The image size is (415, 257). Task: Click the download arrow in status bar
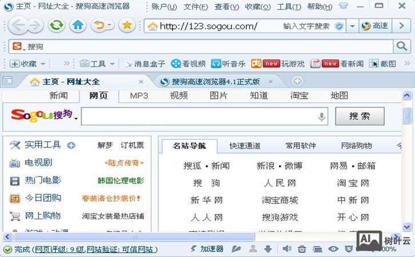268,249
